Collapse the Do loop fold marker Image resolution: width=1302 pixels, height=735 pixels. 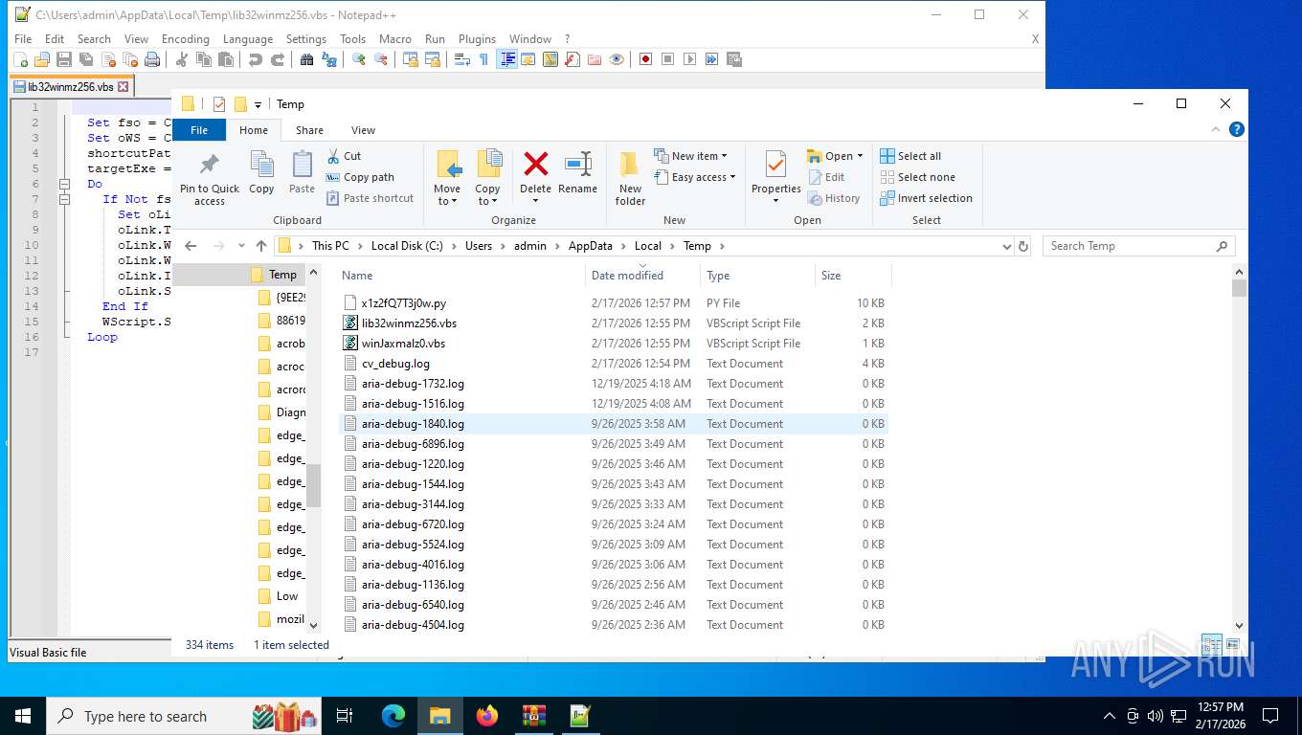click(x=64, y=184)
